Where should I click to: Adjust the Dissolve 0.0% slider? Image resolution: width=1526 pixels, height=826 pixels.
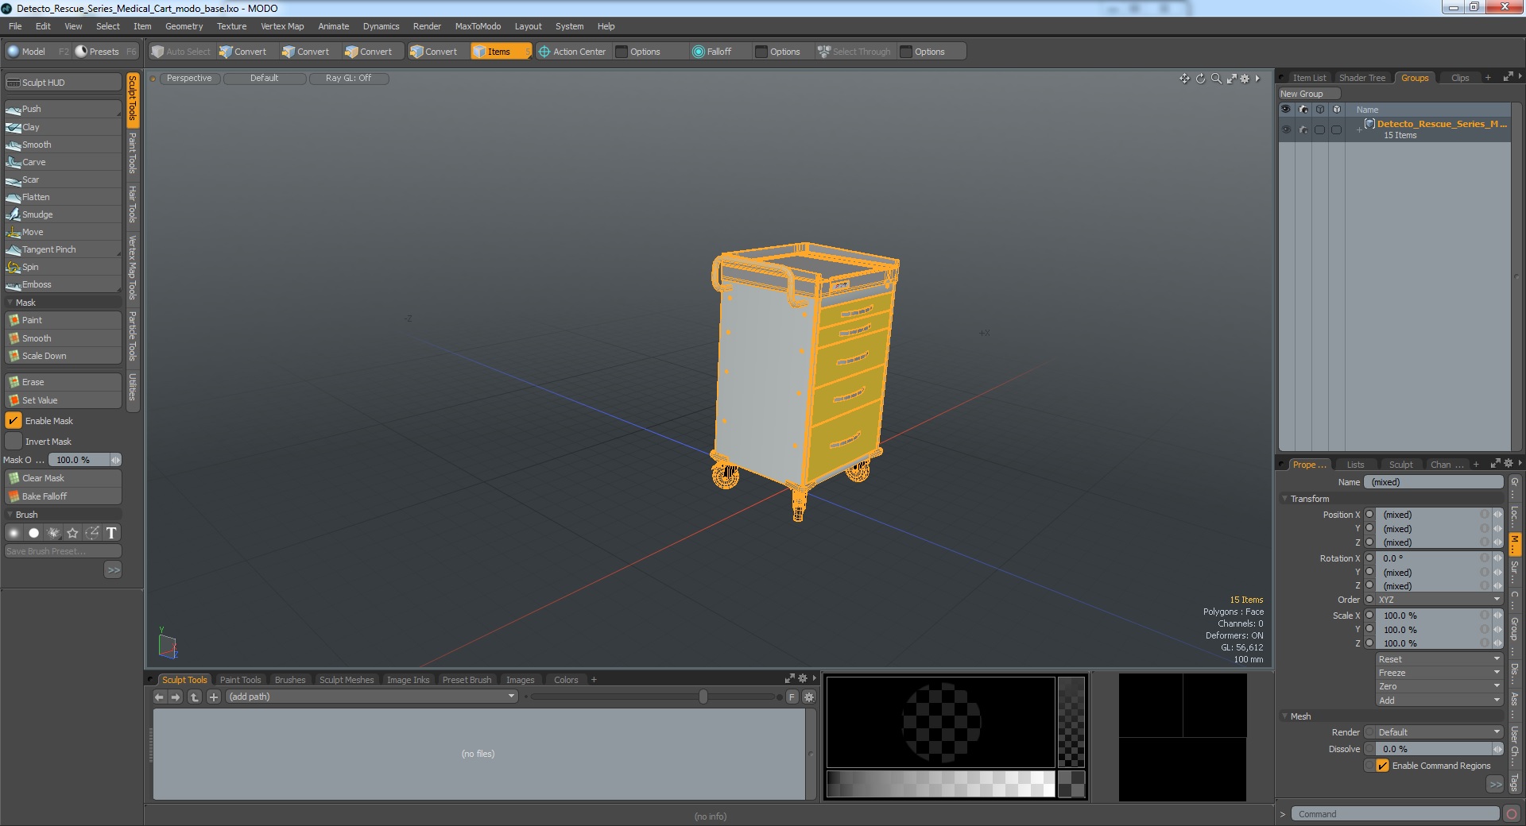click(x=1439, y=749)
